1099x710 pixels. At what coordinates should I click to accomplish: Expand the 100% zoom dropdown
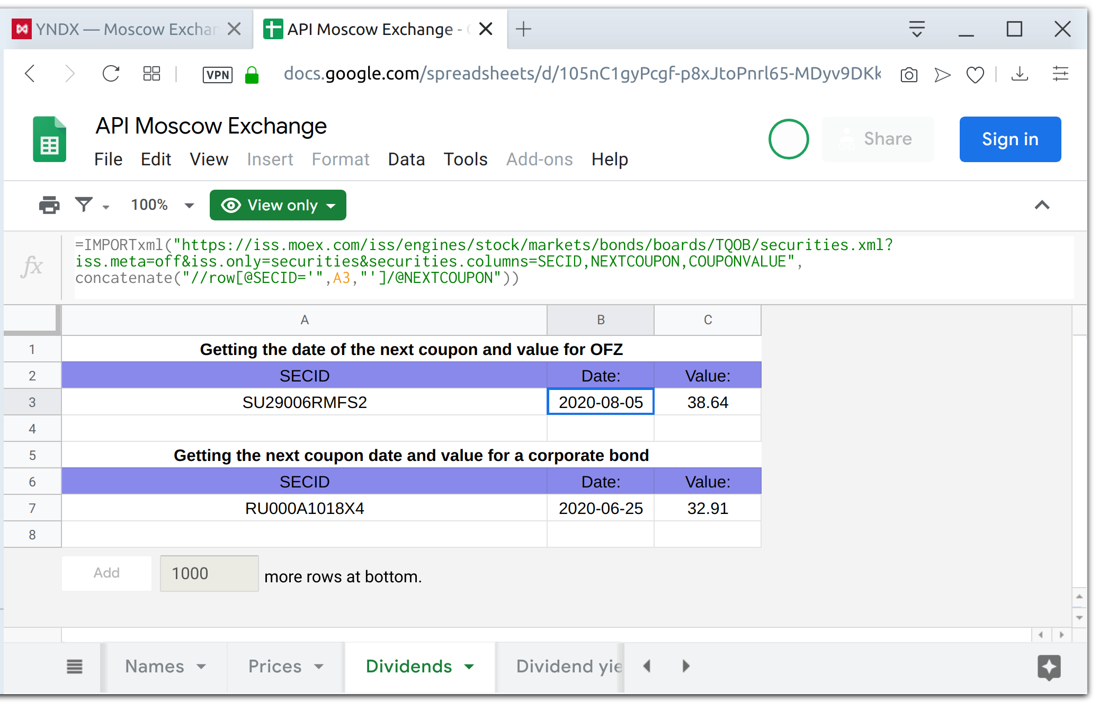click(162, 205)
